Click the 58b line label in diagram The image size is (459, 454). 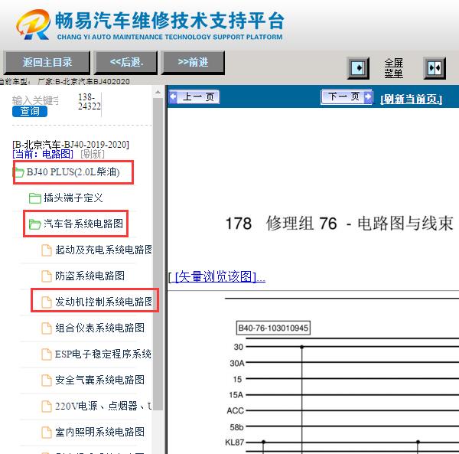(236, 427)
